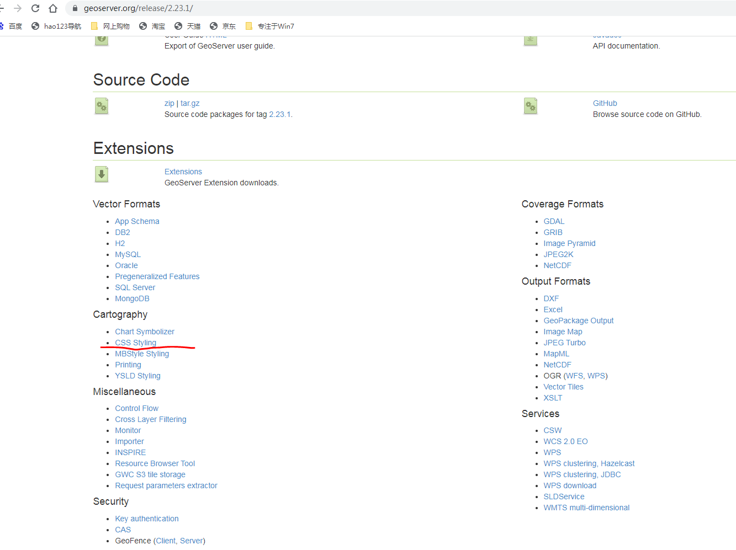
Task: Download the MongoDB extension
Action: 132,298
